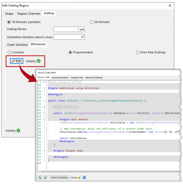The height and width of the screenshot is (184, 183).
Task: Click the blue info icon in editor footer
Action: pos(84,178)
